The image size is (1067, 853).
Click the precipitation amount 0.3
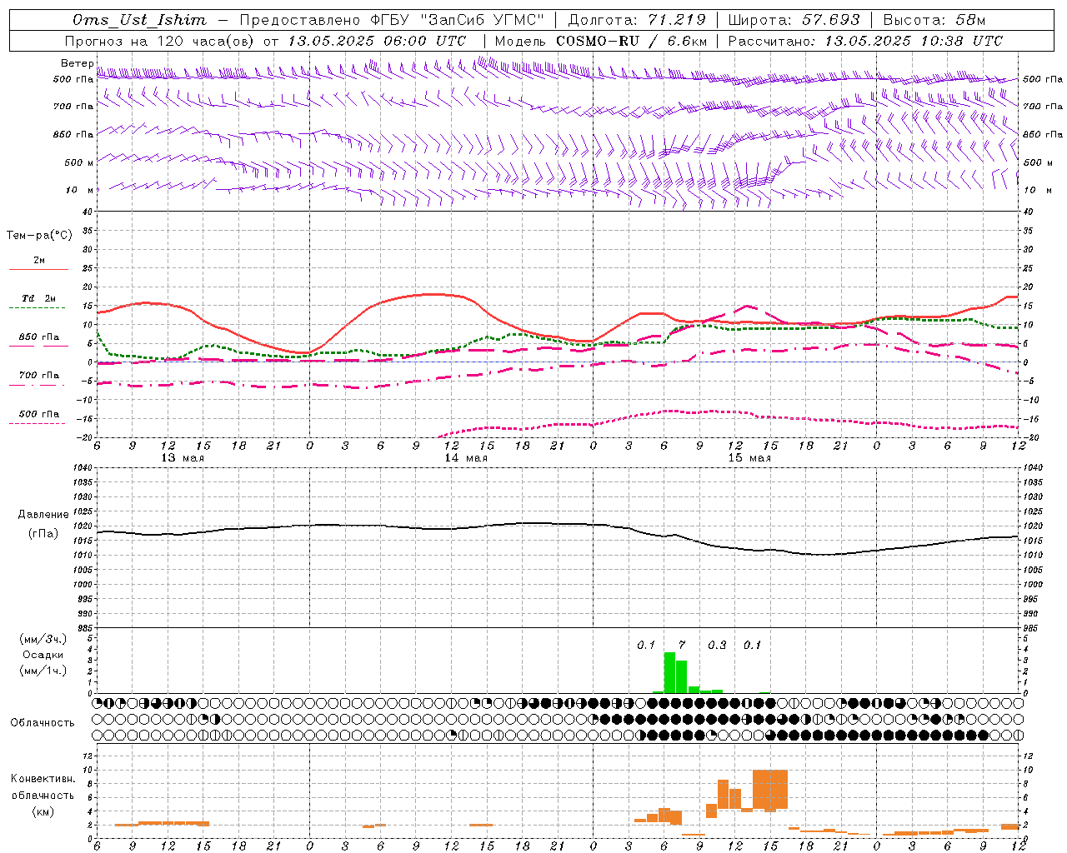(x=717, y=645)
